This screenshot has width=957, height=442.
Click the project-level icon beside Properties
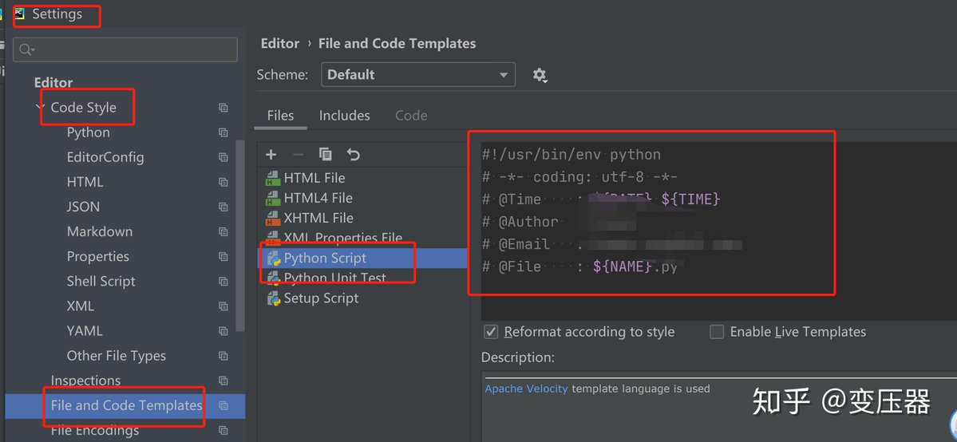coord(223,256)
